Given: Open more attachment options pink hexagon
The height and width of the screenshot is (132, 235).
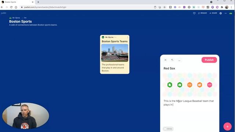Looking at the screenshot, I should click(210, 85).
